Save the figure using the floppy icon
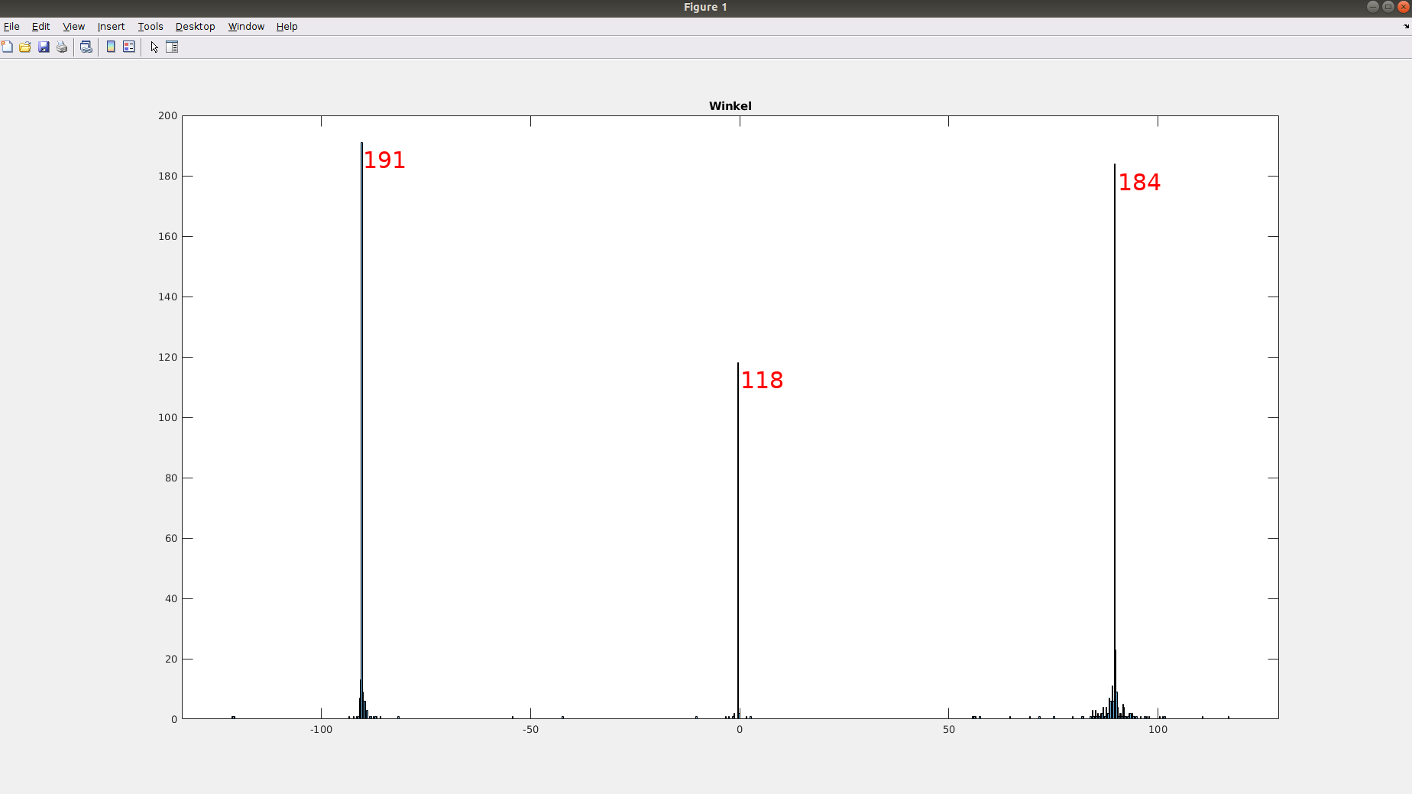The image size is (1412, 794). click(x=44, y=47)
